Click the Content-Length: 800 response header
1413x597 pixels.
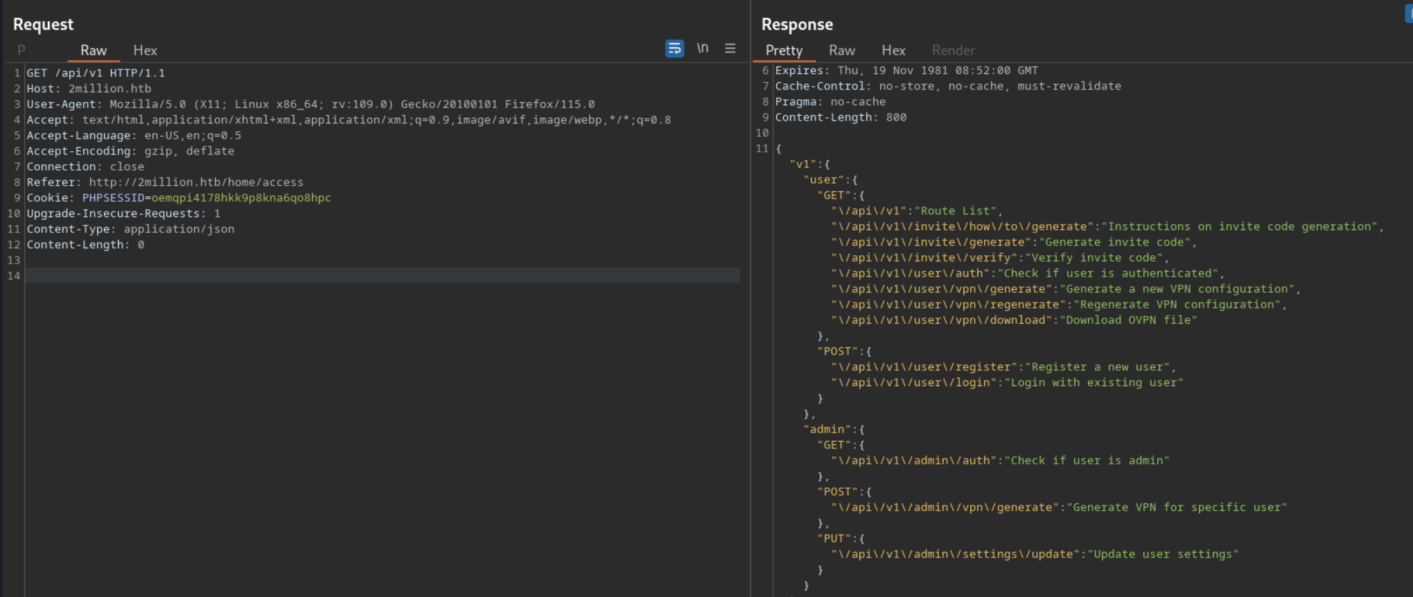pyautogui.click(x=841, y=117)
